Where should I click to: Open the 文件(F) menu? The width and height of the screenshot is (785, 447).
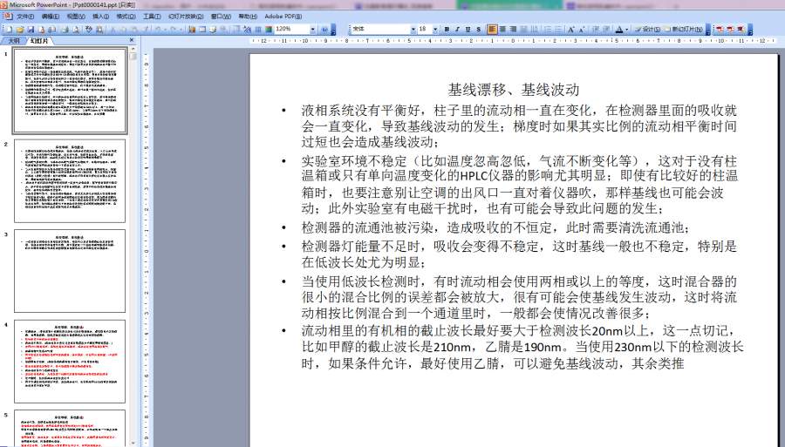coord(25,17)
